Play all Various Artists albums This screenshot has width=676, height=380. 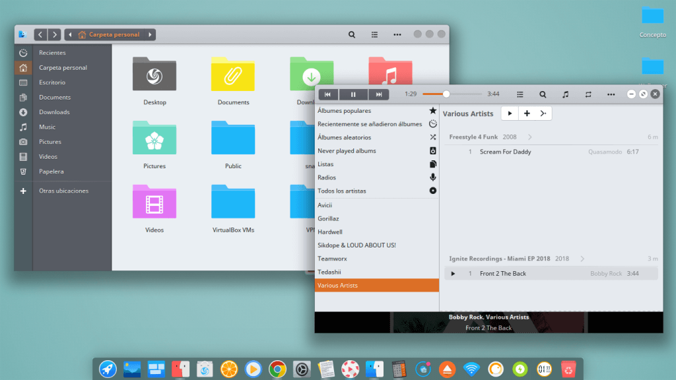click(510, 113)
